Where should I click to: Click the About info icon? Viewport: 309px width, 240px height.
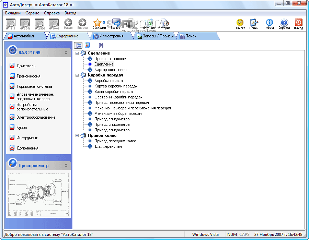[x=270, y=24]
